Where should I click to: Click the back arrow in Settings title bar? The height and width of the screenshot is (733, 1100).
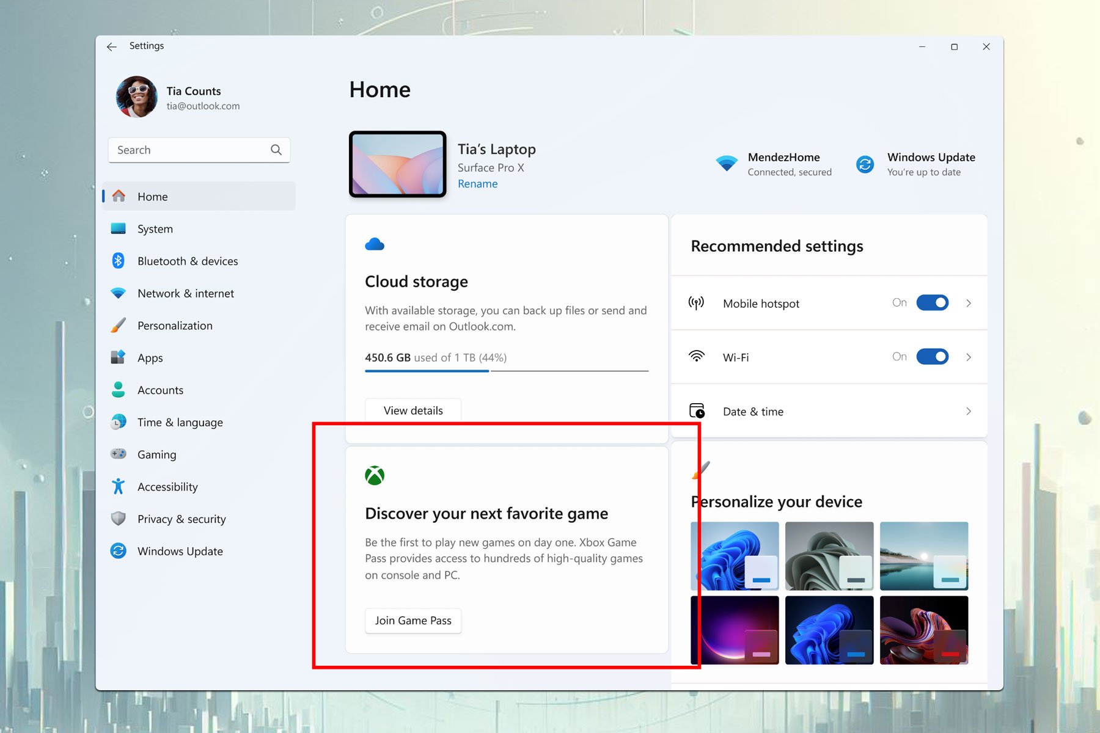click(x=111, y=46)
